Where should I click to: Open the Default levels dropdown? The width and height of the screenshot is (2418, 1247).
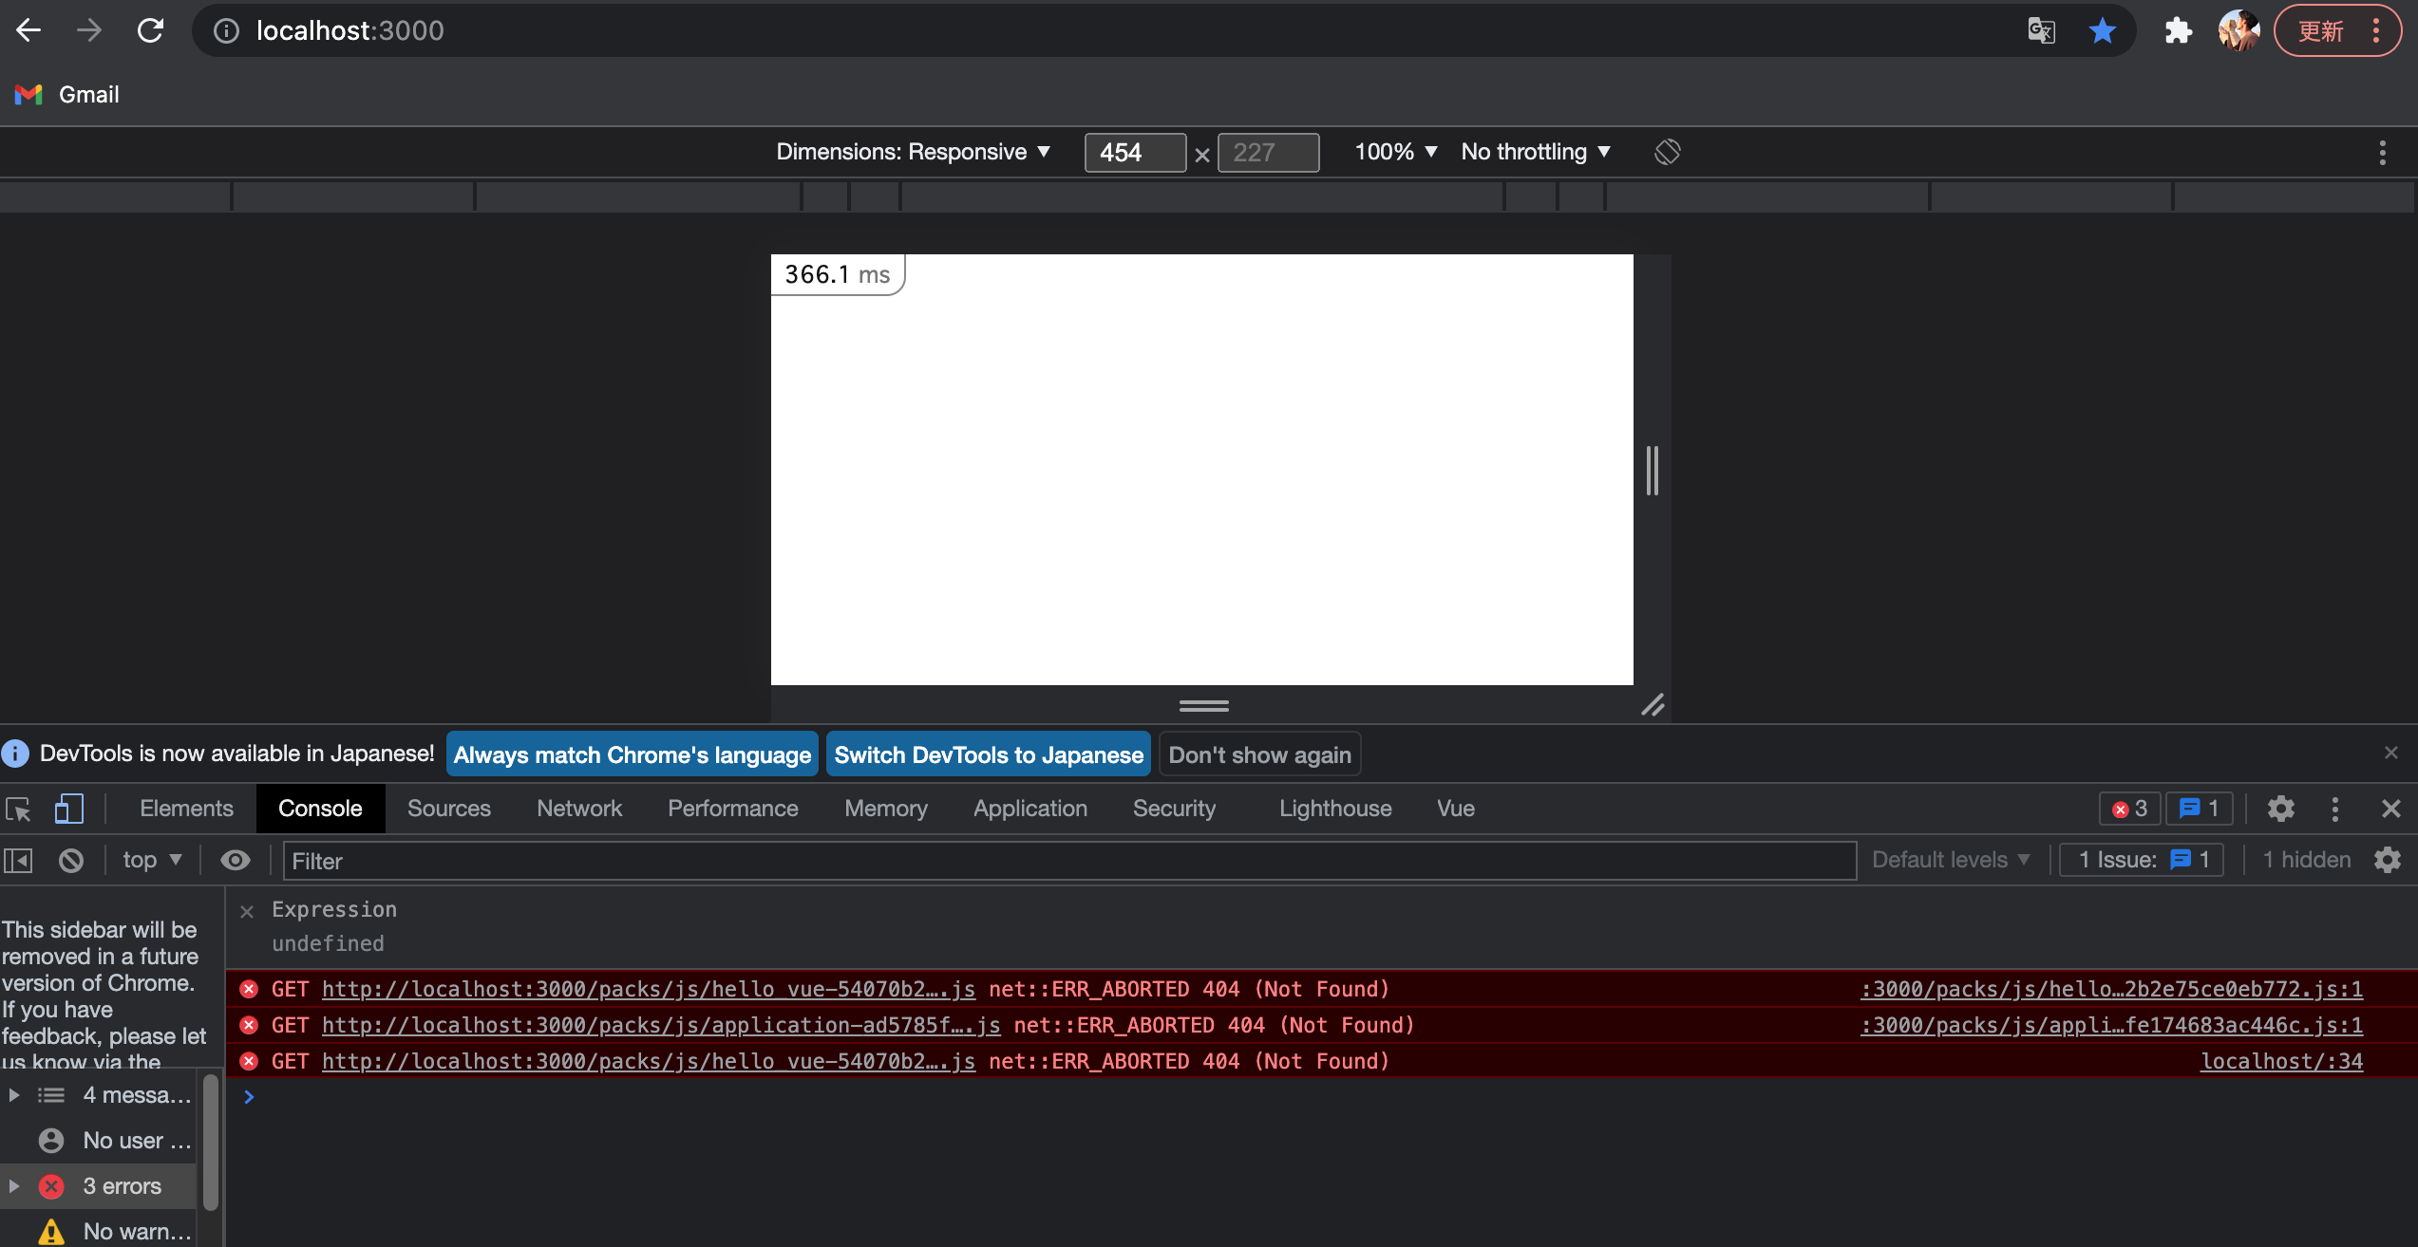click(1951, 860)
